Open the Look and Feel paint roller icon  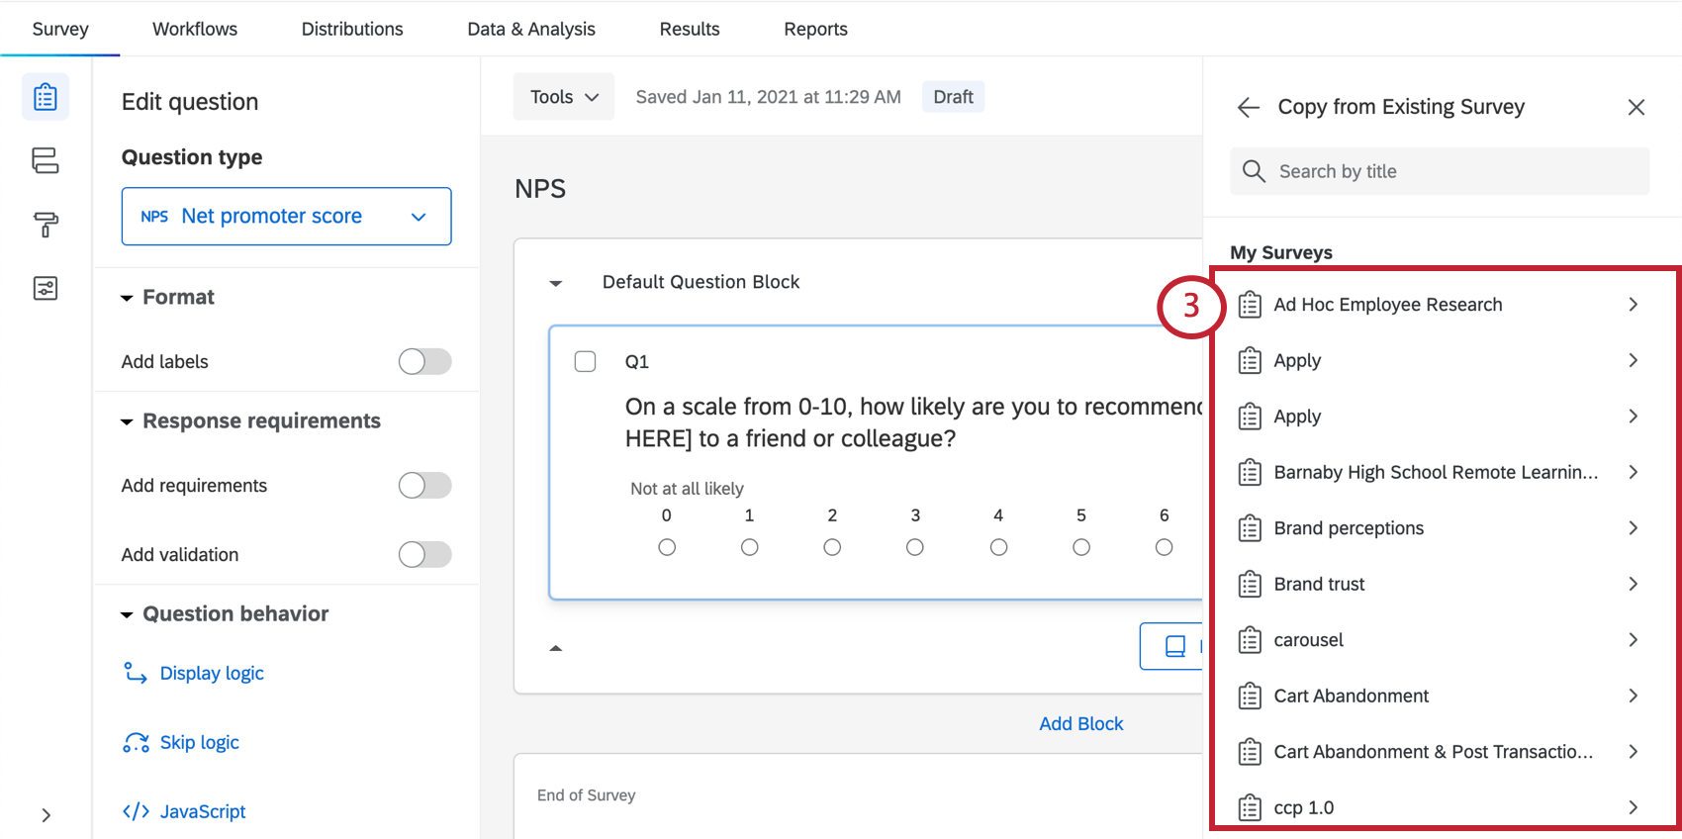pyautogui.click(x=46, y=225)
